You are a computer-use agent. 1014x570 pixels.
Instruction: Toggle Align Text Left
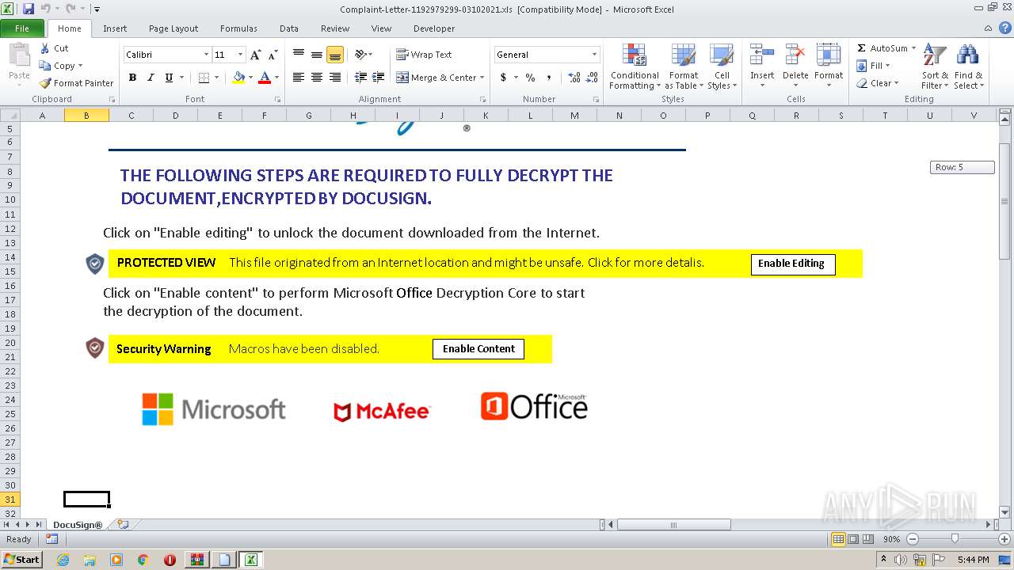click(299, 78)
